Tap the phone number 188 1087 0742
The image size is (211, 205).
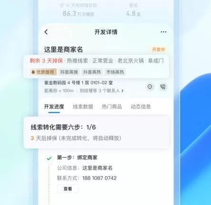pos(100,178)
